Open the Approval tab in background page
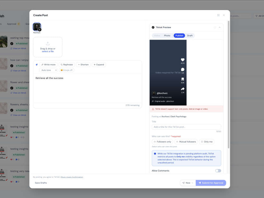Viewport: 264px width, 198px height. tap(13, 24)
